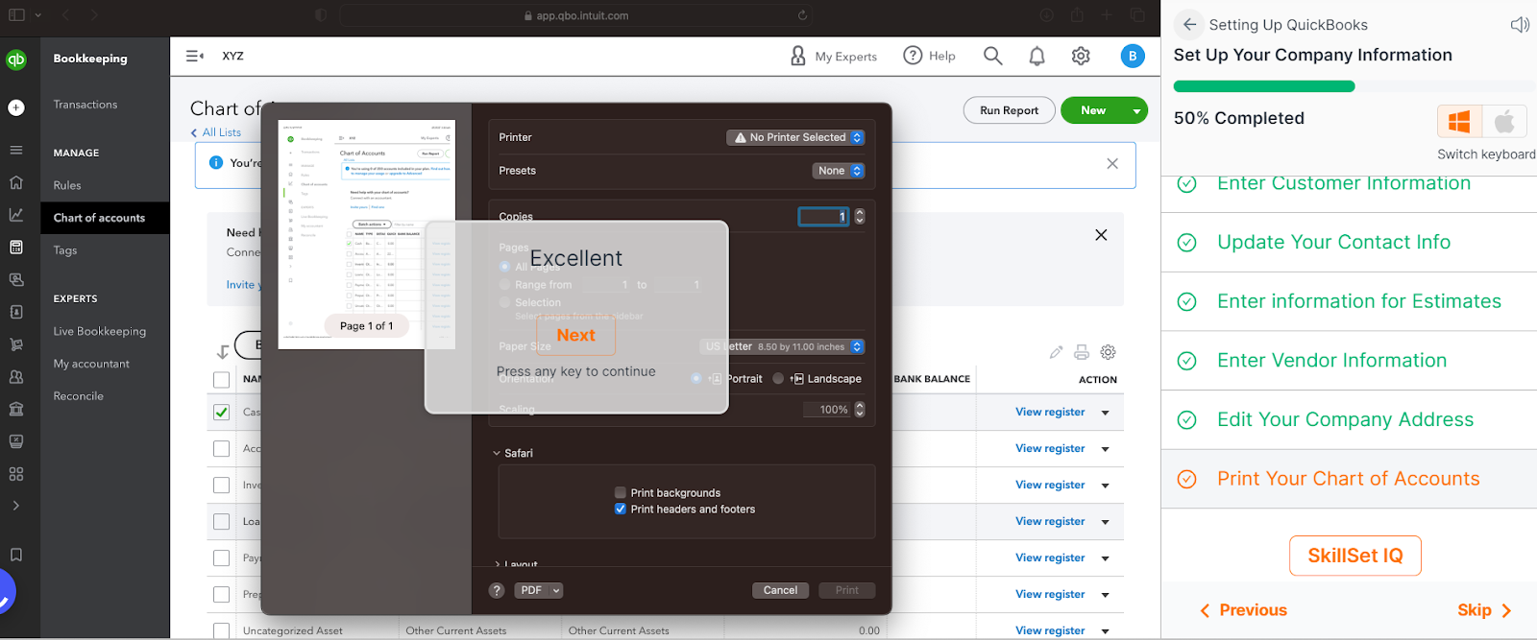Open Live Bookkeeping under Experts
The image size is (1537, 640).
100,331
